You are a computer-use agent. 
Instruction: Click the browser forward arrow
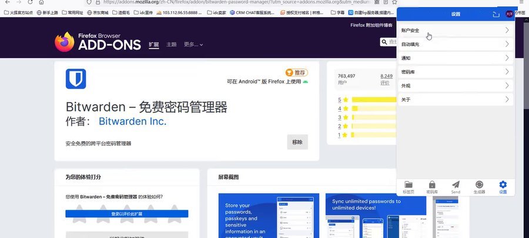coord(19,2)
